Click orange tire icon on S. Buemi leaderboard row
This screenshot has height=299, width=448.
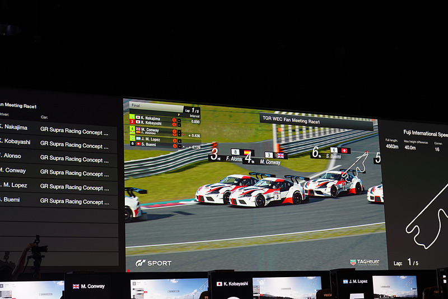point(175,146)
